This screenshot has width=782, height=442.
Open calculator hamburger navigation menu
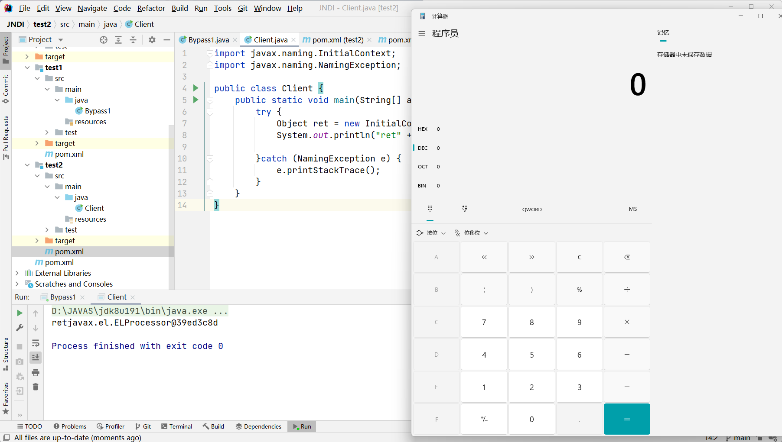coord(422,33)
